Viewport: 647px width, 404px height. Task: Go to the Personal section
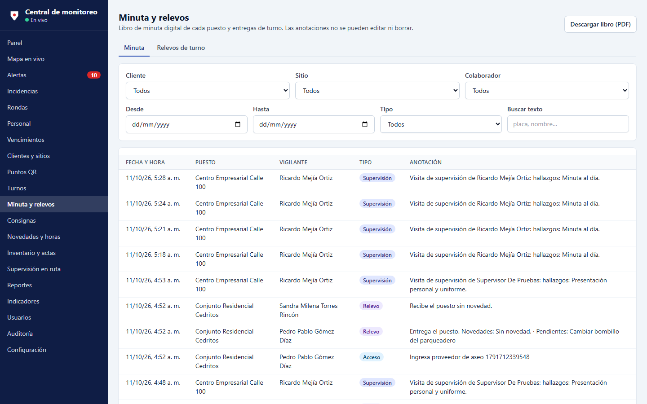tap(54, 123)
